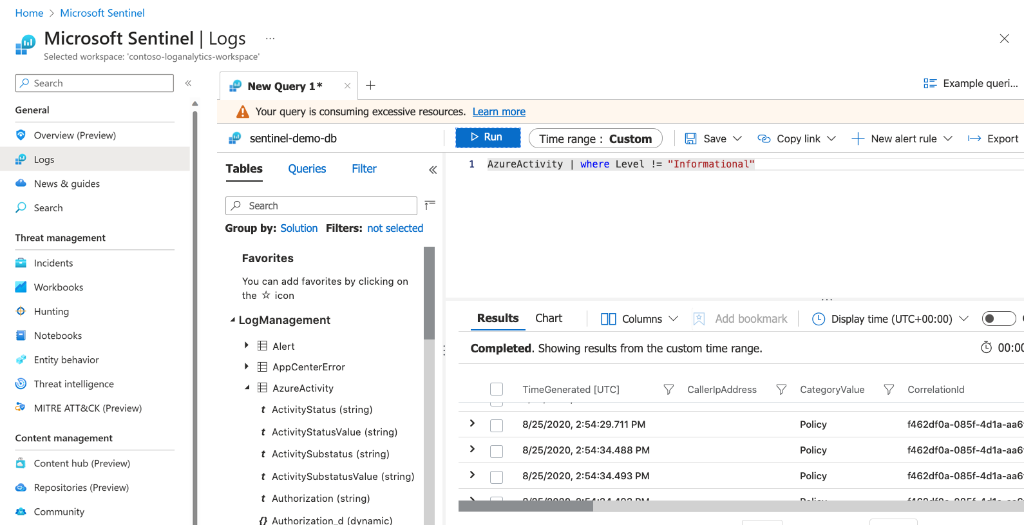Filter the TimeGenerated column
This screenshot has height=525, width=1024.
(668, 390)
